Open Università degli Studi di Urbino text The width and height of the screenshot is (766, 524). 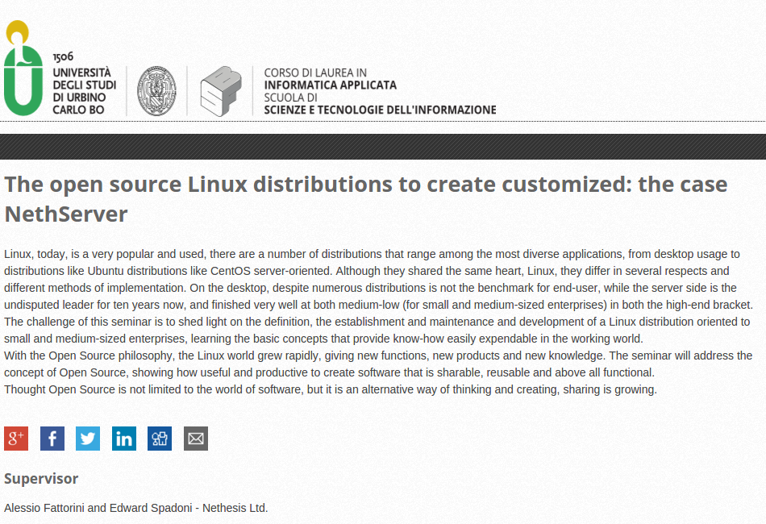84,91
